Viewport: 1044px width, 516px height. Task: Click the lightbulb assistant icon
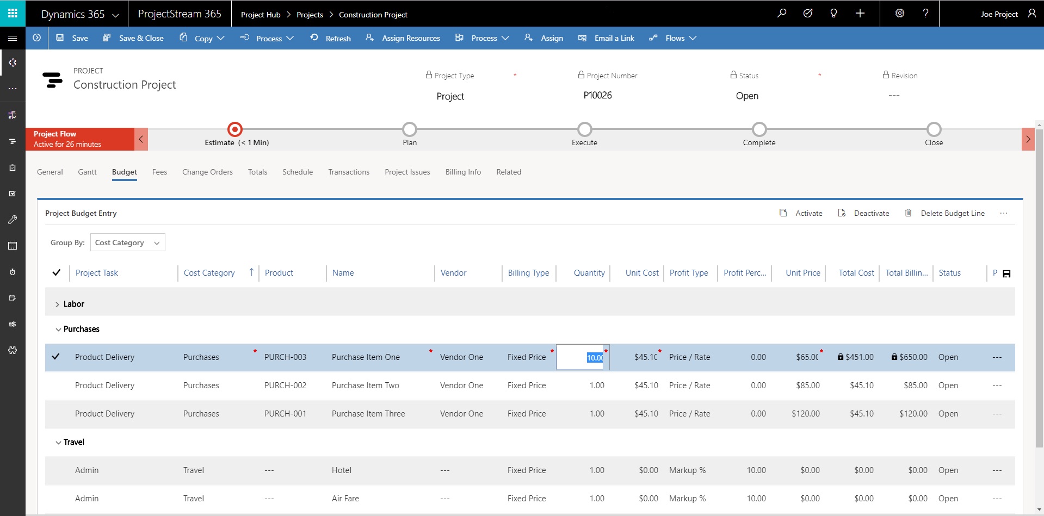(833, 14)
